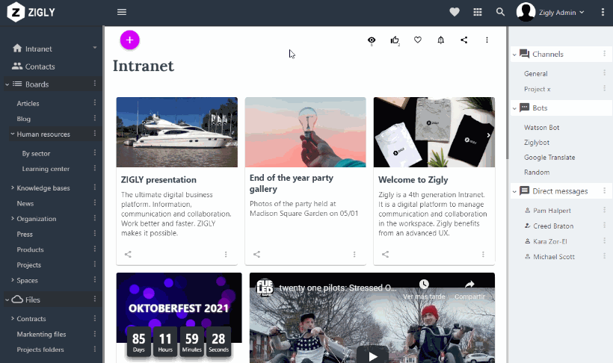Share the Welcome to Zigly card
613x363 pixels.
coord(385,255)
